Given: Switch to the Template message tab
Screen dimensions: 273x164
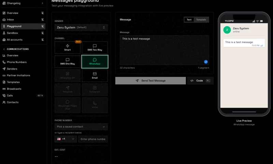Looking at the screenshot, I should tap(201, 20).
